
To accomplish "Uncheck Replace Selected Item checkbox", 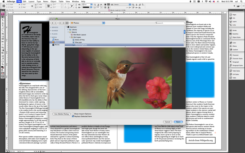I will pyautogui.click(x=73, y=116).
